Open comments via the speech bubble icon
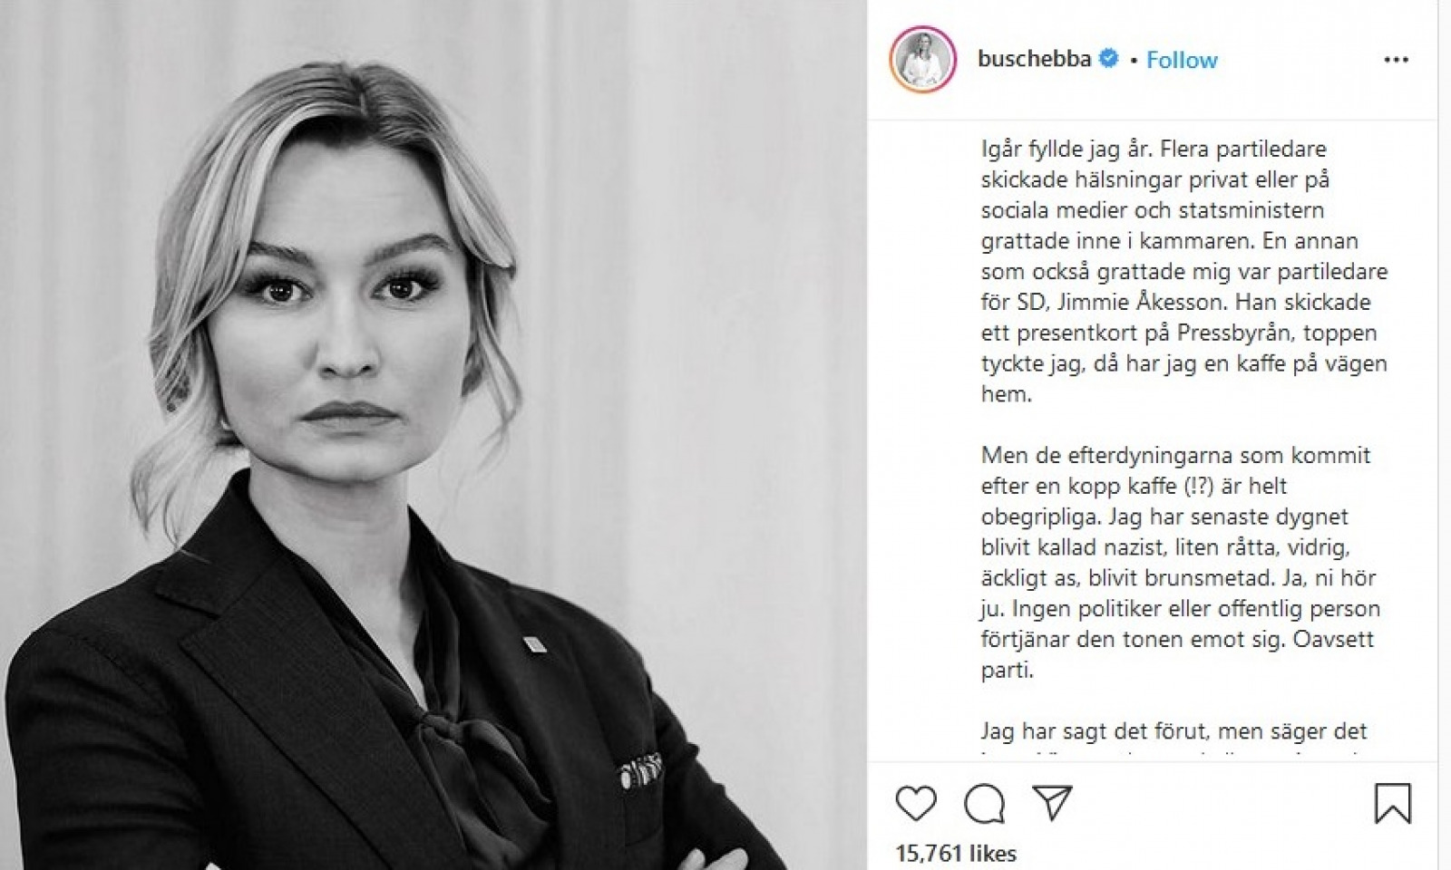1451x870 pixels. click(984, 803)
